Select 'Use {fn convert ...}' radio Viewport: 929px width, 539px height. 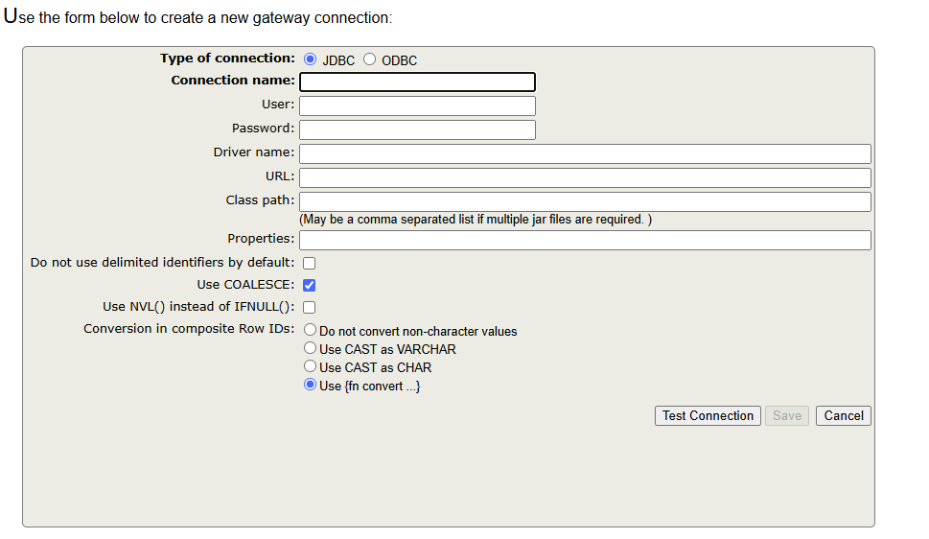pos(311,385)
